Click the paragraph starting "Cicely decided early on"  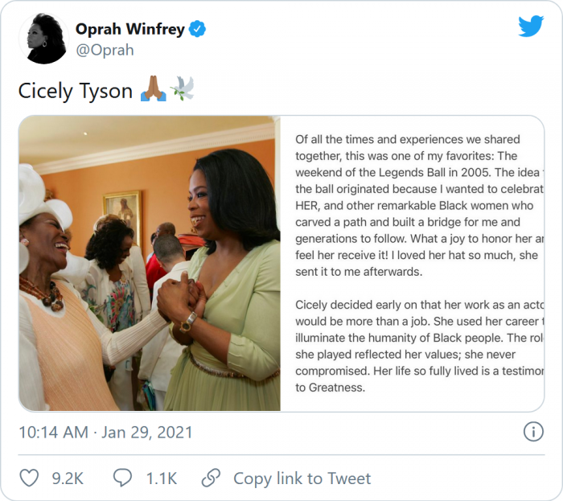pyautogui.click(x=418, y=346)
